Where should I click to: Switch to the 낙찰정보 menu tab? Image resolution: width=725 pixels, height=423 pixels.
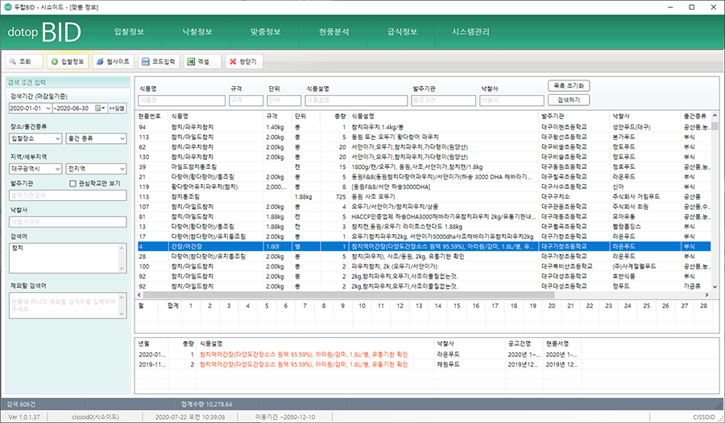click(197, 32)
